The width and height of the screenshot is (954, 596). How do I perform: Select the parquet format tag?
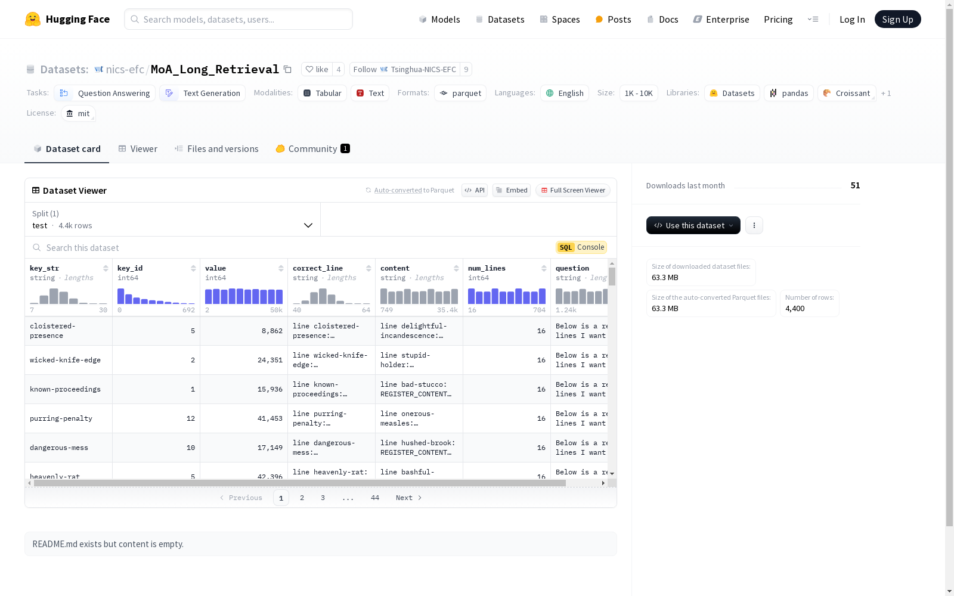pos(460,93)
